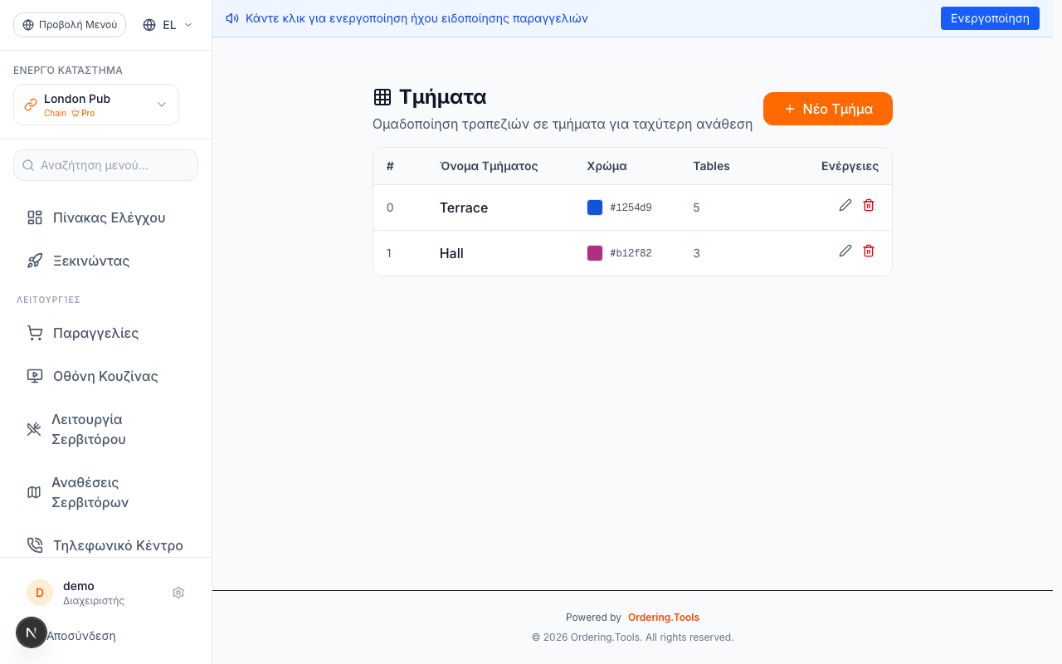The width and height of the screenshot is (1062, 664).
Task: Click the Chain link icon on London Pub
Action: (x=31, y=105)
